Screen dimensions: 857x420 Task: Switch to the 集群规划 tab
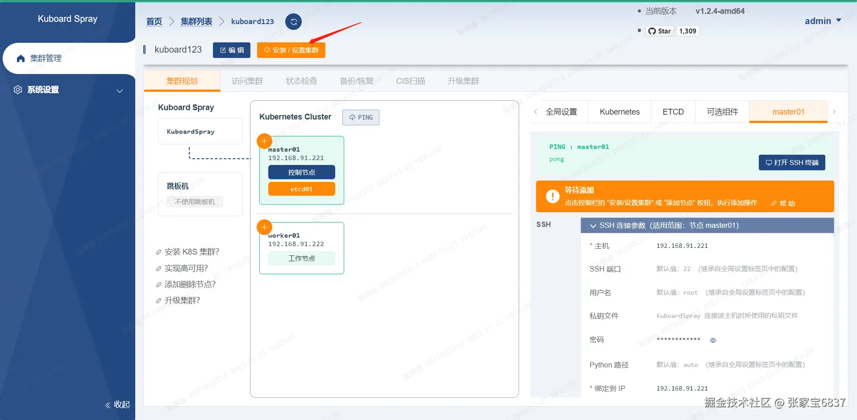click(x=182, y=81)
